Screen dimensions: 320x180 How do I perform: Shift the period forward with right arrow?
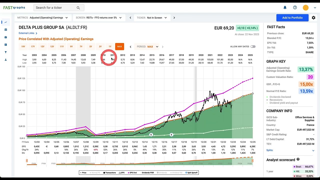162,46
